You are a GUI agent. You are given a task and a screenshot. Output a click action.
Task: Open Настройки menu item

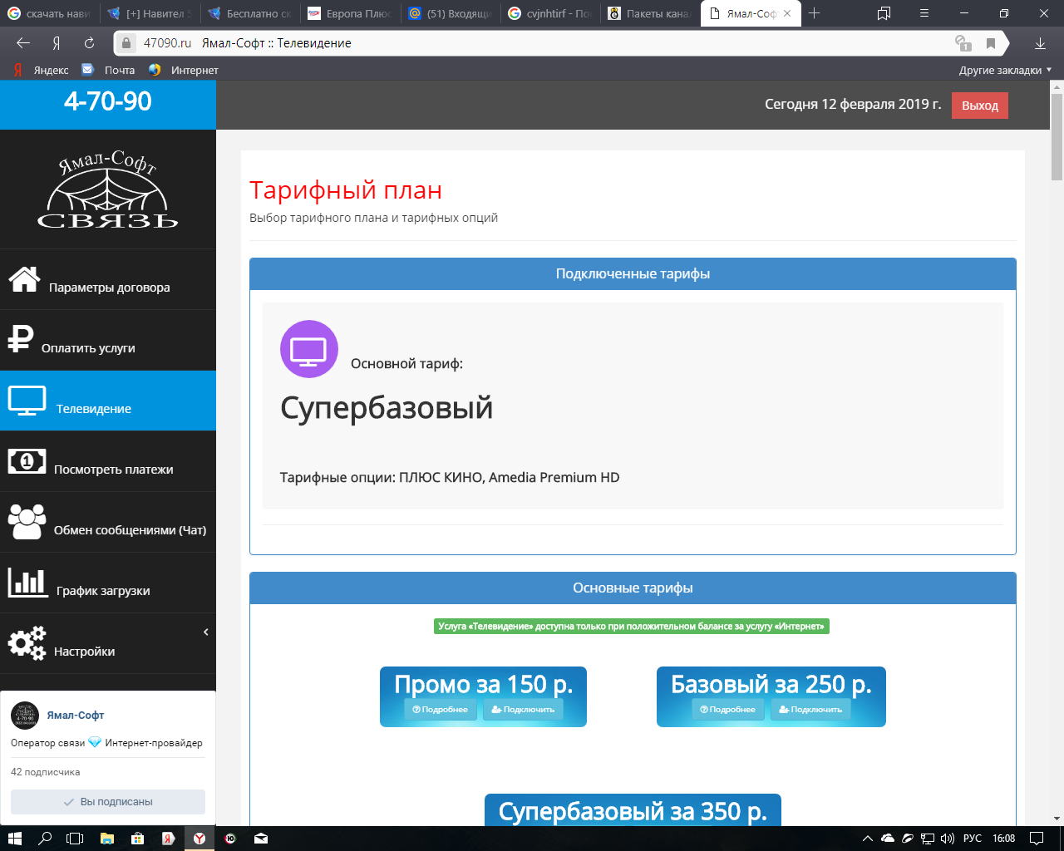(x=108, y=643)
